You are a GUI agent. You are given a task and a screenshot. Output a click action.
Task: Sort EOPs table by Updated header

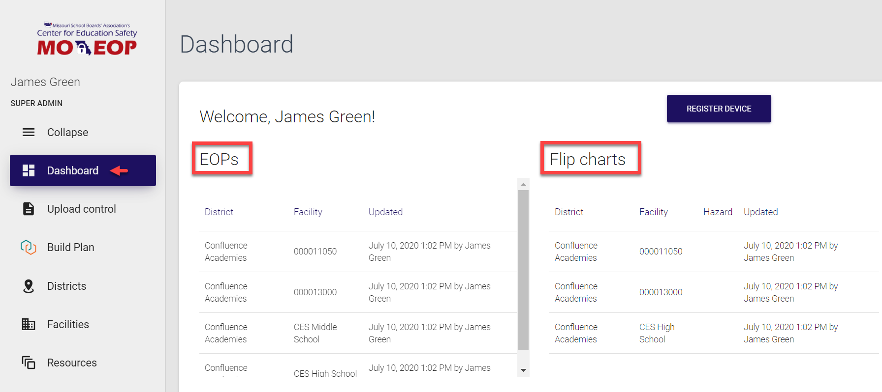tap(385, 212)
